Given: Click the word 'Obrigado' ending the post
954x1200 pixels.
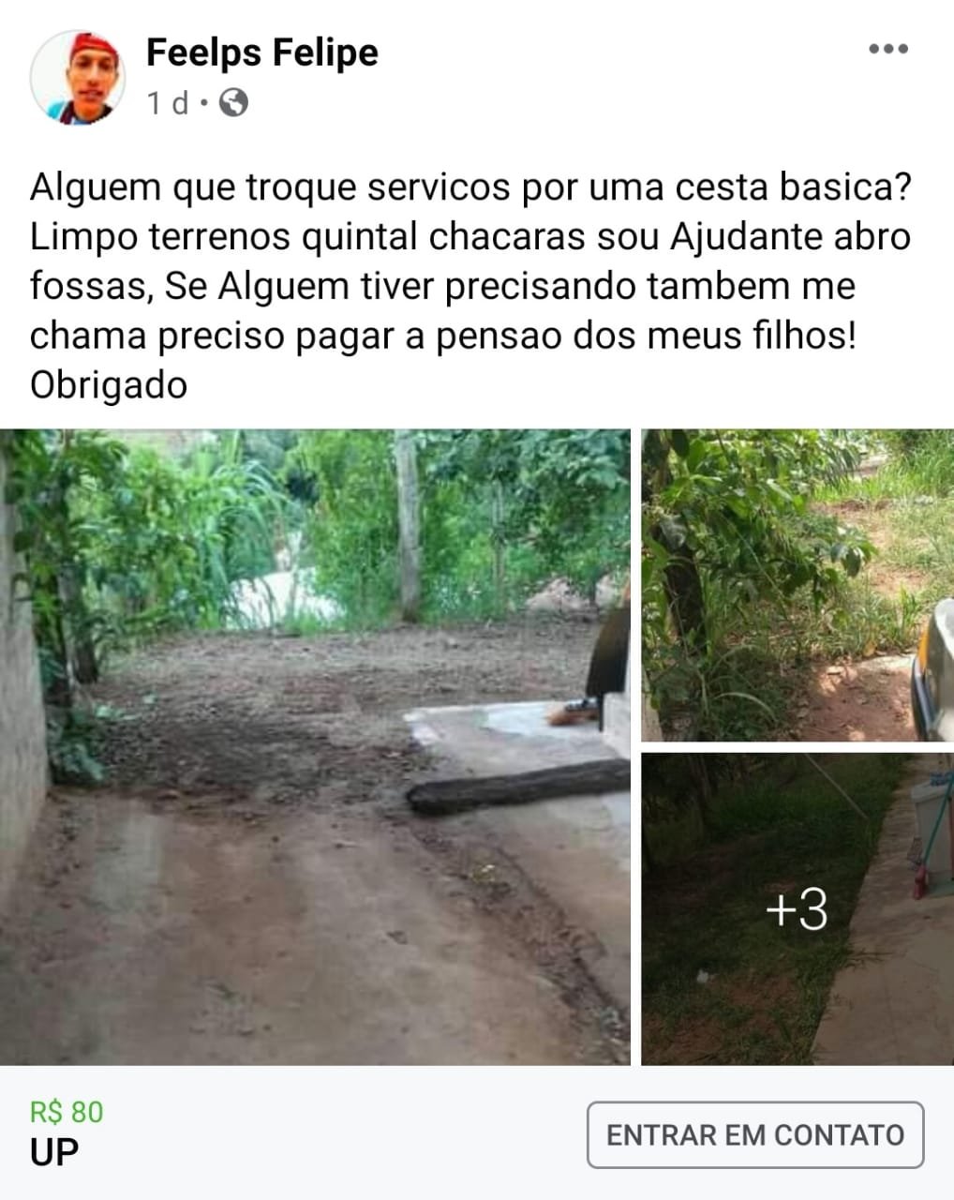Looking at the screenshot, I should [109, 385].
